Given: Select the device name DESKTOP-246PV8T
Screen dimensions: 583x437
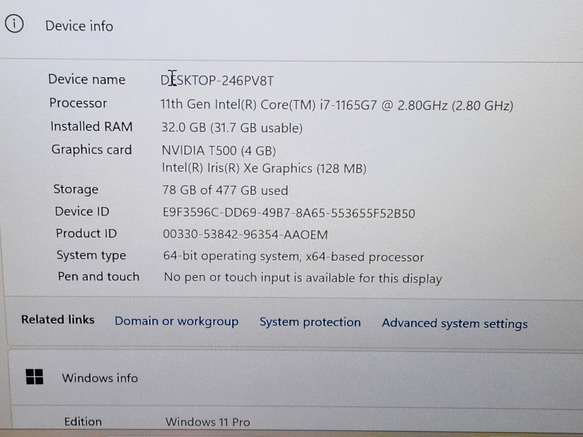Looking at the screenshot, I should [x=217, y=80].
